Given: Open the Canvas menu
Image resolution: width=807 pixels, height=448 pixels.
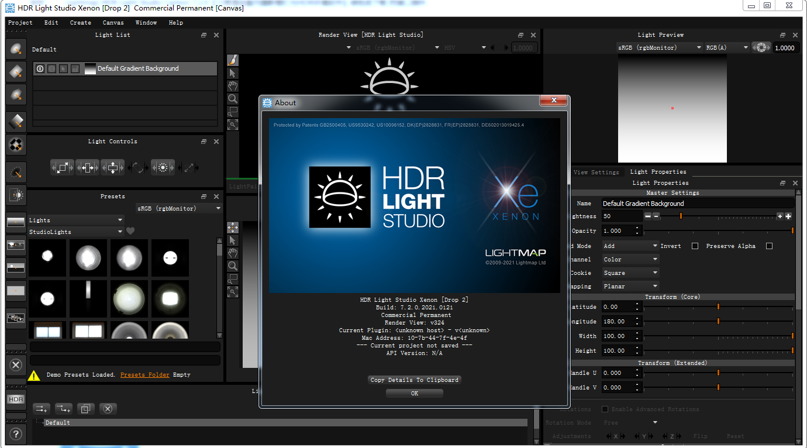Looking at the screenshot, I should click(113, 22).
